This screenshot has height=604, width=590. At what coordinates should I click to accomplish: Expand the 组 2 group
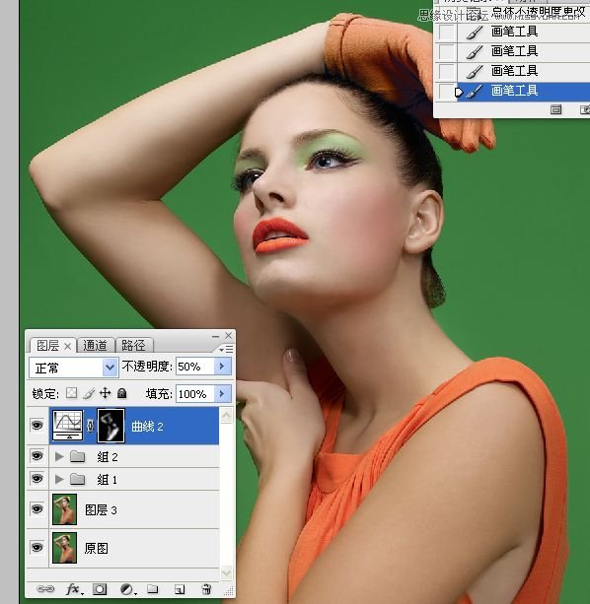click(x=59, y=457)
